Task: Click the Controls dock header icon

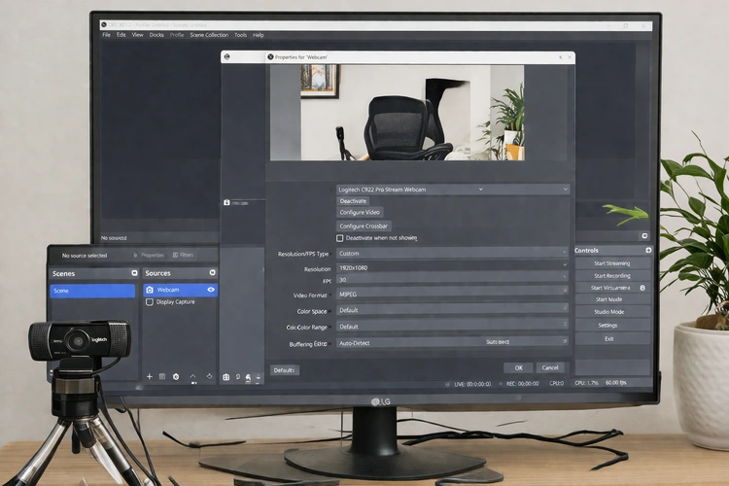Action: click(x=648, y=250)
